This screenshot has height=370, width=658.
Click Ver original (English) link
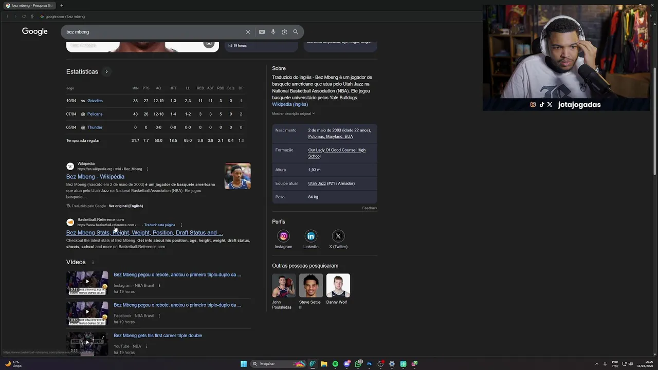point(126,206)
